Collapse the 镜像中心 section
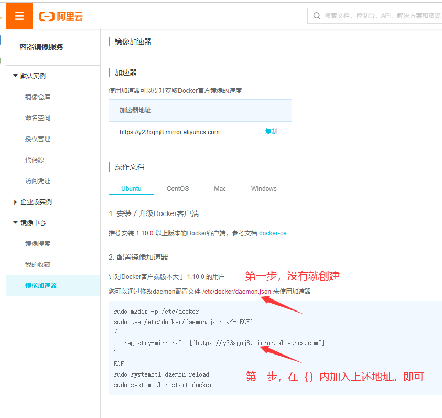442x418 pixels. click(x=15, y=223)
